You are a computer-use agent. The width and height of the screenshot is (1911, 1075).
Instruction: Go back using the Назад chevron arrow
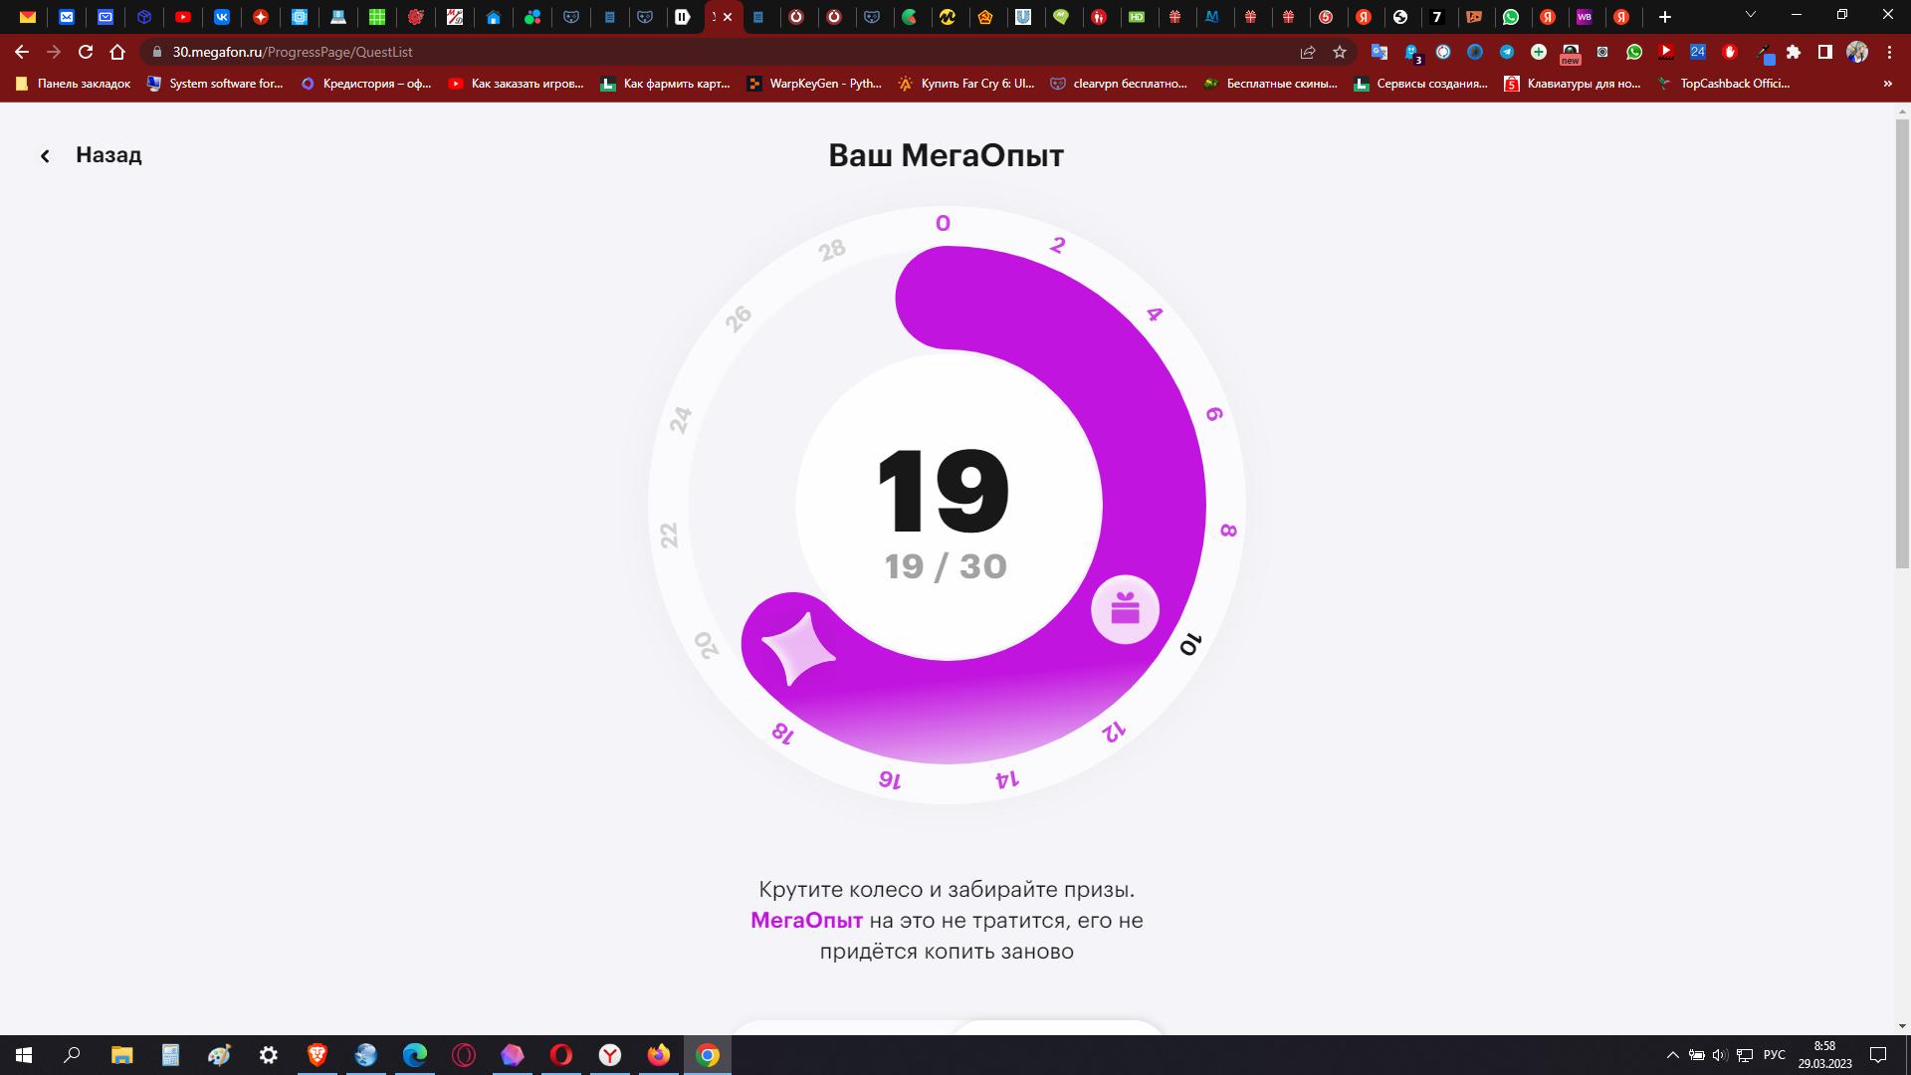click(x=45, y=156)
